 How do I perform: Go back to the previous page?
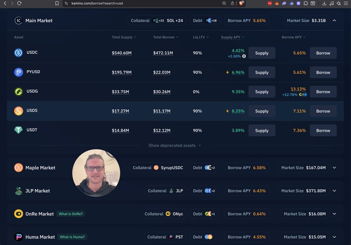click(x=5, y=3)
